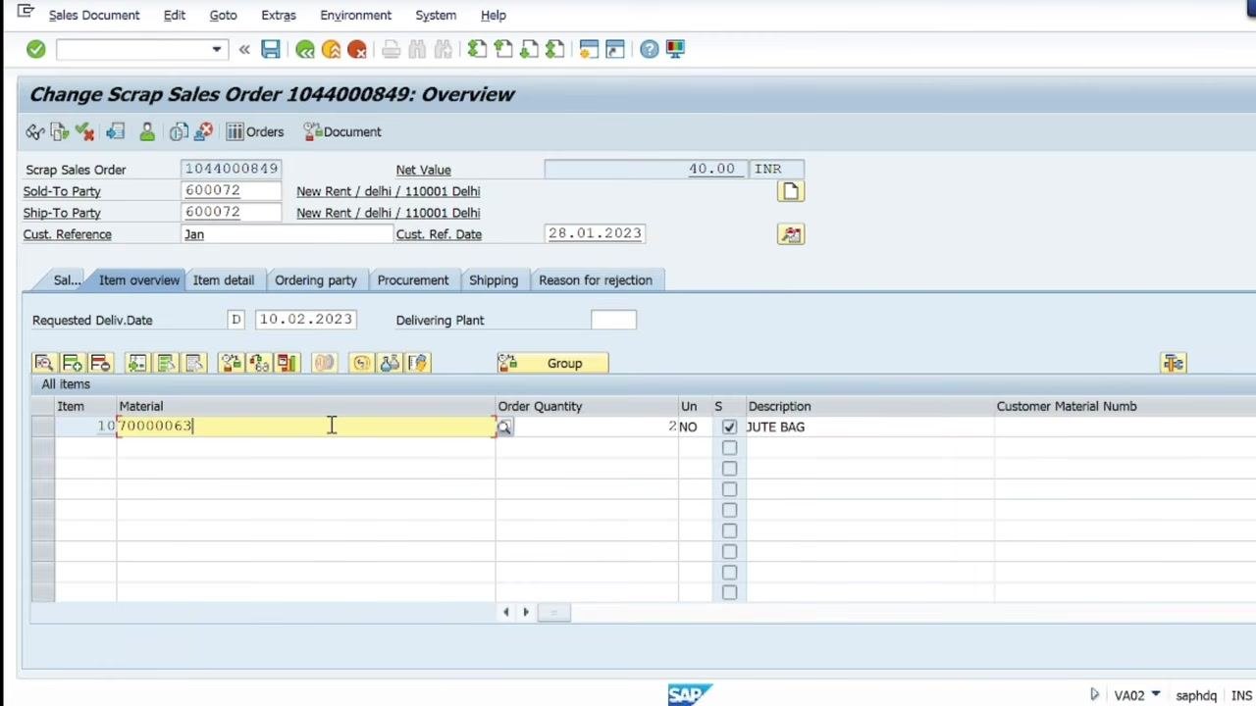1256x706 pixels.
Task: Open the Orders status overview button
Action: tap(255, 131)
